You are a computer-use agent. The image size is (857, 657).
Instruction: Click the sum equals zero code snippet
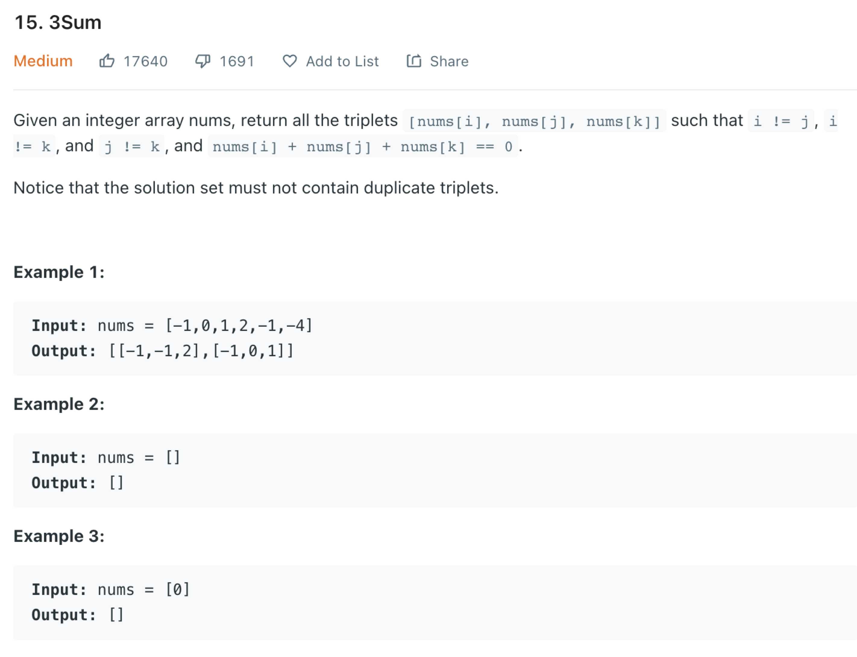pyautogui.click(x=363, y=147)
